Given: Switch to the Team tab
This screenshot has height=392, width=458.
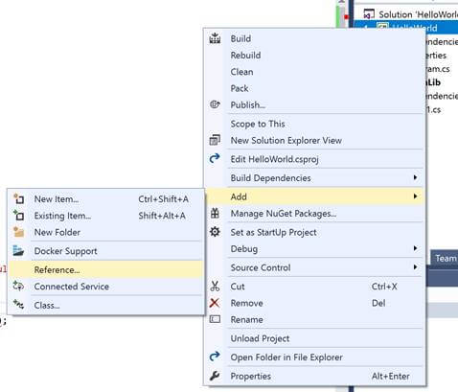Looking at the screenshot, I should point(445,258).
